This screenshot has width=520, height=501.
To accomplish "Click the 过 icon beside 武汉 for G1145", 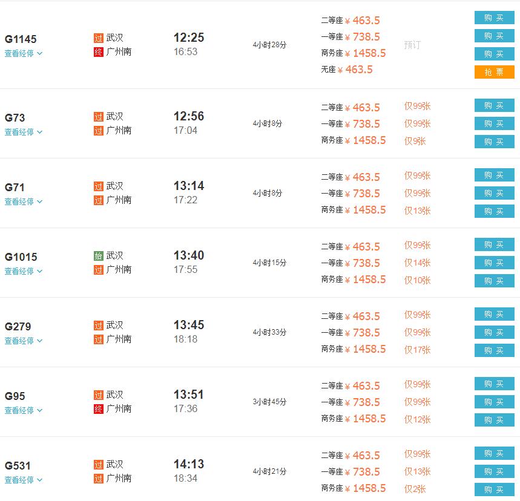I will pyautogui.click(x=99, y=38).
